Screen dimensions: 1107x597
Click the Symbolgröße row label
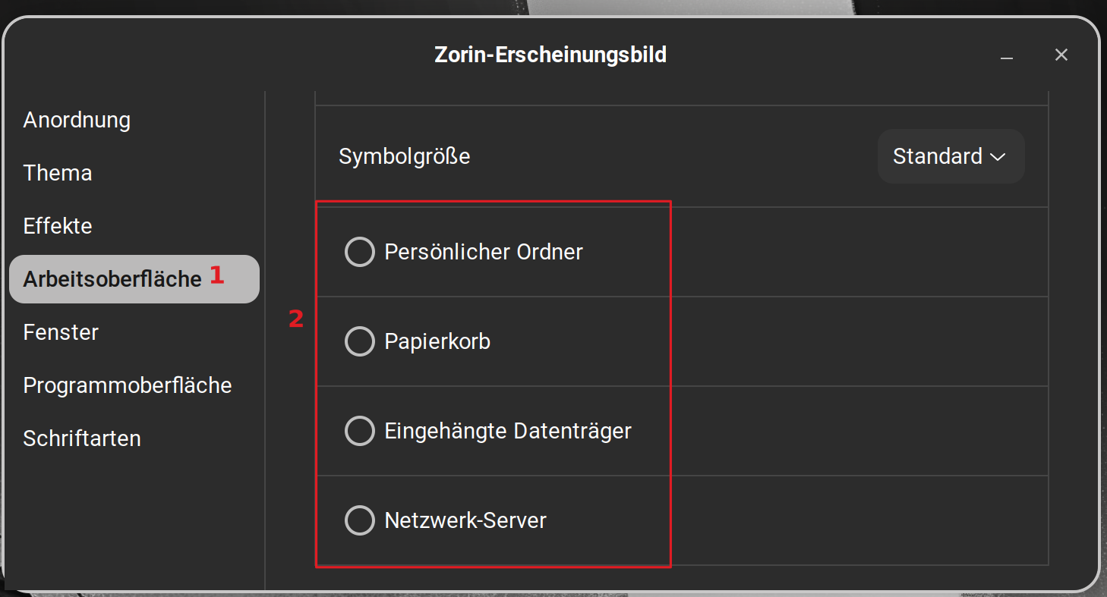(x=405, y=156)
